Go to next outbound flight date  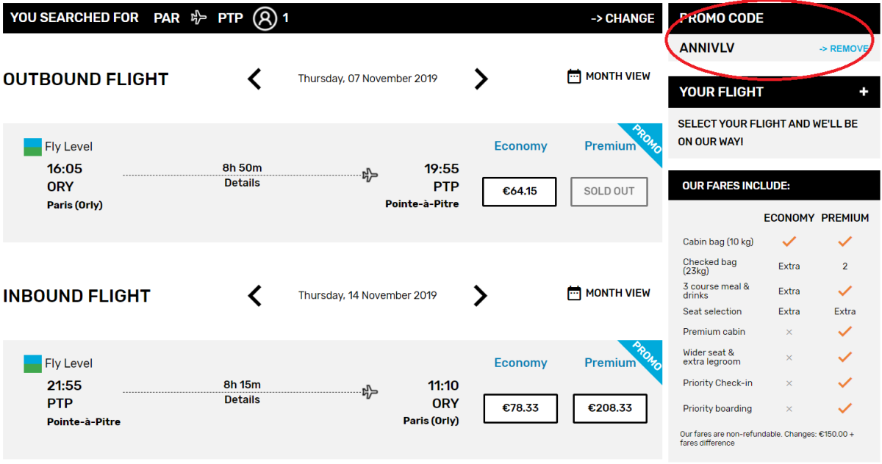[481, 79]
